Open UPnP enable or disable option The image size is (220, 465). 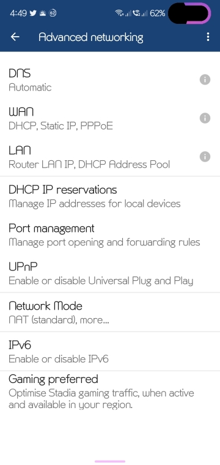(x=110, y=273)
